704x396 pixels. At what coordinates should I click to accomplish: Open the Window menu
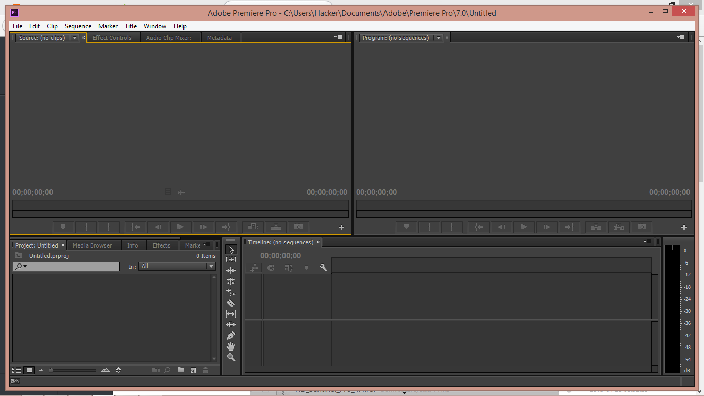click(155, 26)
